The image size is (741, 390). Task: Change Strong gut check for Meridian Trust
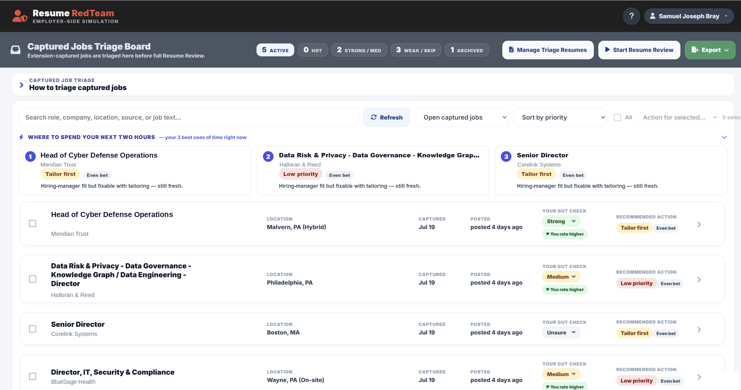click(x=561, y=221)
